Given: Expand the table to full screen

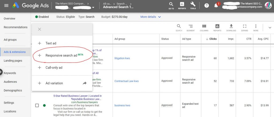Looking at the screenshot, I should (x=244, y=27).
